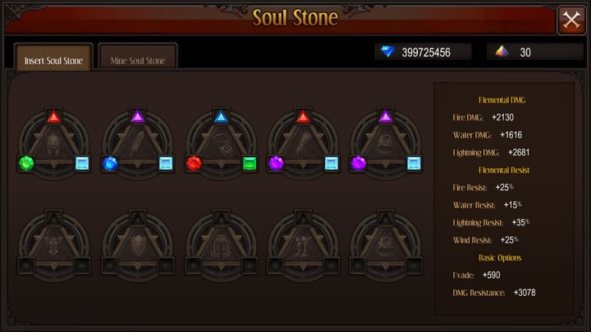The width and height of the screenshot is (591, 332).
Task: Select the red triangle stone on gloves slot
Action: click(303, 116)
